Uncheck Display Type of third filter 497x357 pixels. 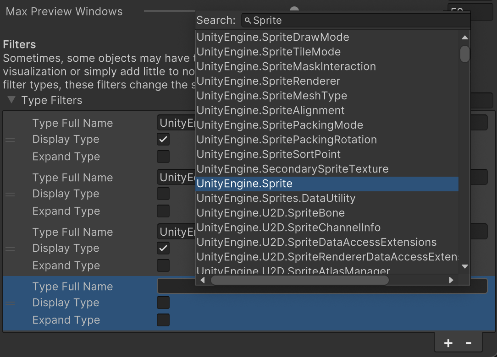point(163,248)
